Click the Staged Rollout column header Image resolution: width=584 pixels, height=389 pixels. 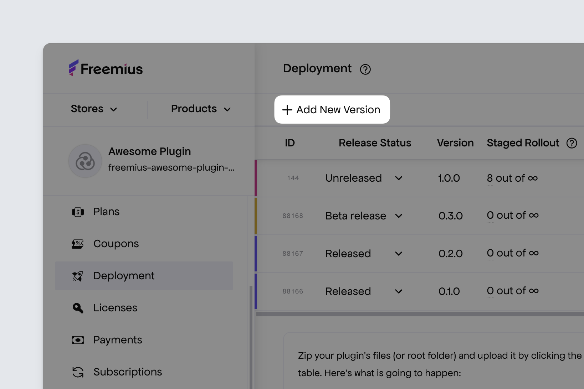coord(523,143)
